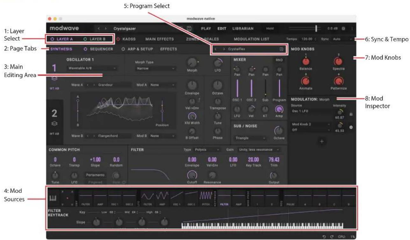Toggle the Arp & Setup power button
Image resolution: width=410 pixels, height=240 pixels.
(x=123, y=49)
